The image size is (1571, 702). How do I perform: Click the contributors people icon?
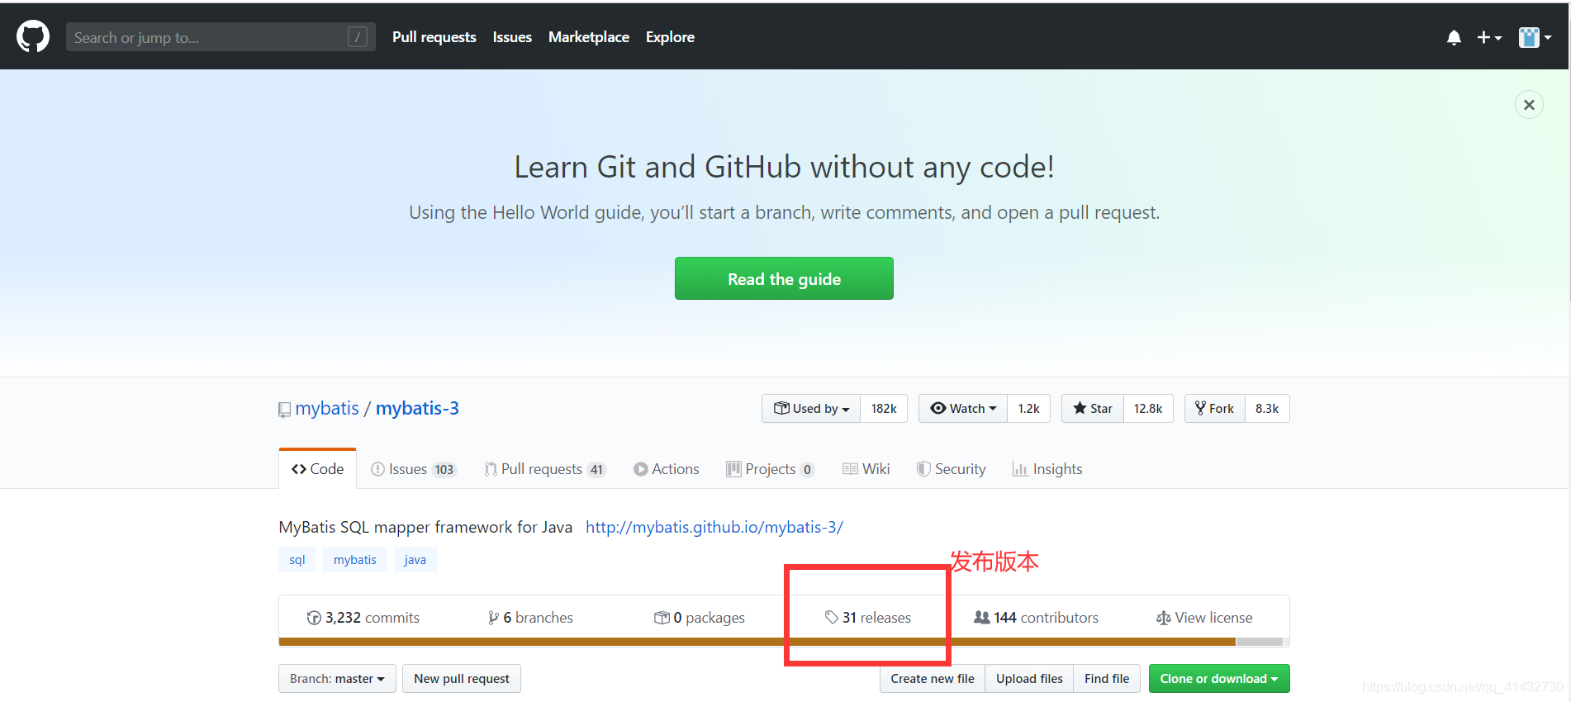(x=982, y=617)
